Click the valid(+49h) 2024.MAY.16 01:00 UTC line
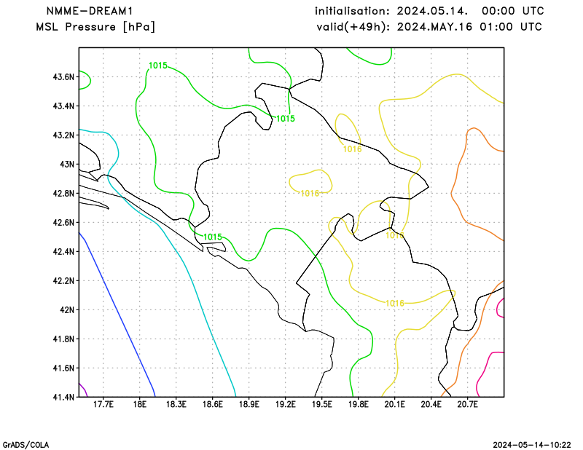The height and width of the screenshot is (450, 583). [x=429, y=27]
